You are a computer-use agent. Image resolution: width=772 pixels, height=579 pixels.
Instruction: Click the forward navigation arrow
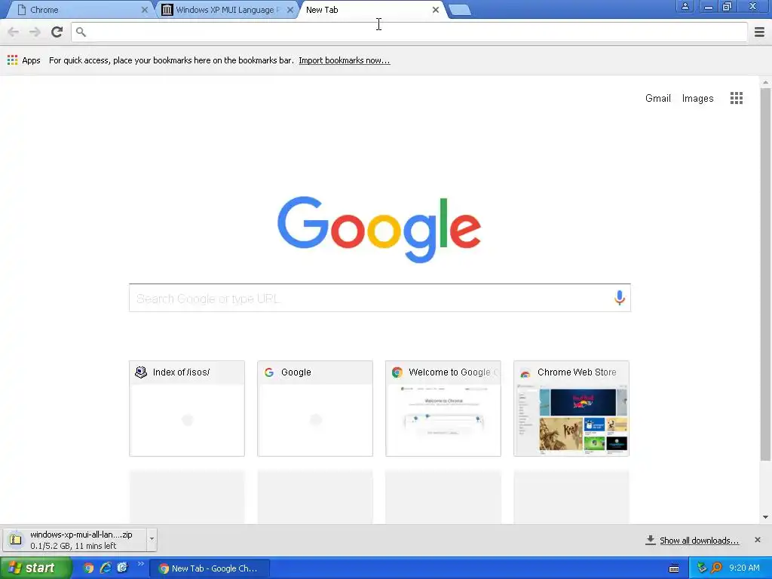(35, 32)
